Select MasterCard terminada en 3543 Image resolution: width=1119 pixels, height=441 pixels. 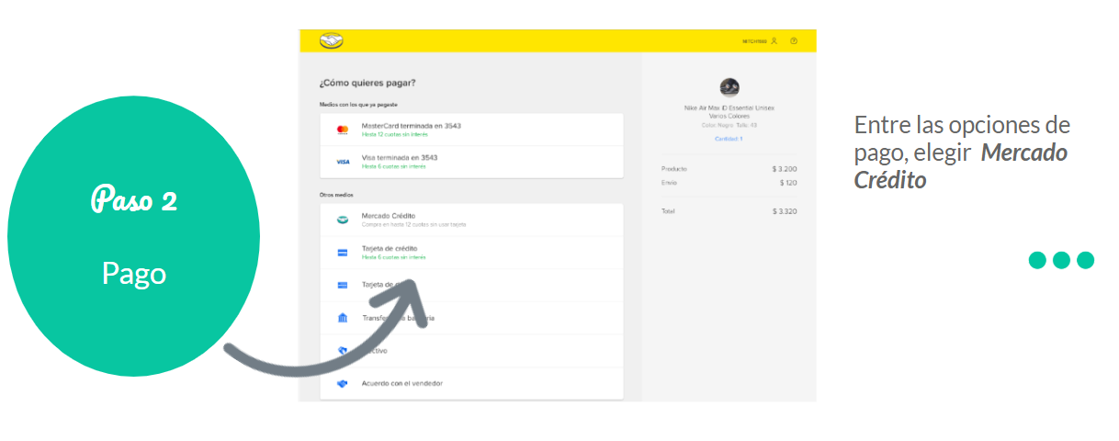coord(471,130)
